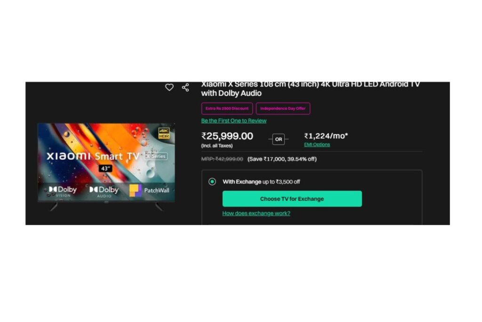The width and height of the screenshot is (482, 322).
Task: Click the 4K HDR badge on product image
Action: point(164,133)
